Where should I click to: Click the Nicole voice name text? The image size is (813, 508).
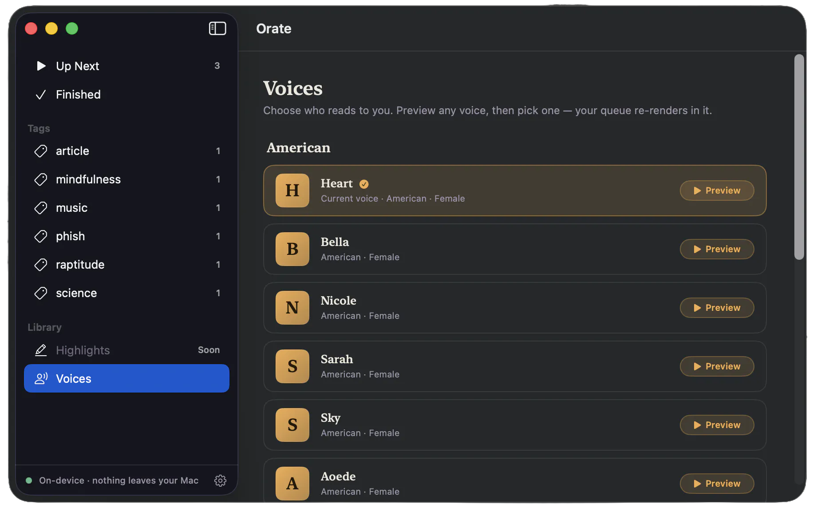tap(338, 301)
